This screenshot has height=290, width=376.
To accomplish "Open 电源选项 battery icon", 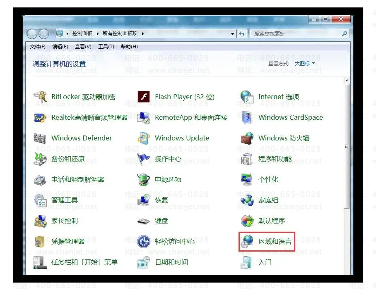I will [144, 179].
